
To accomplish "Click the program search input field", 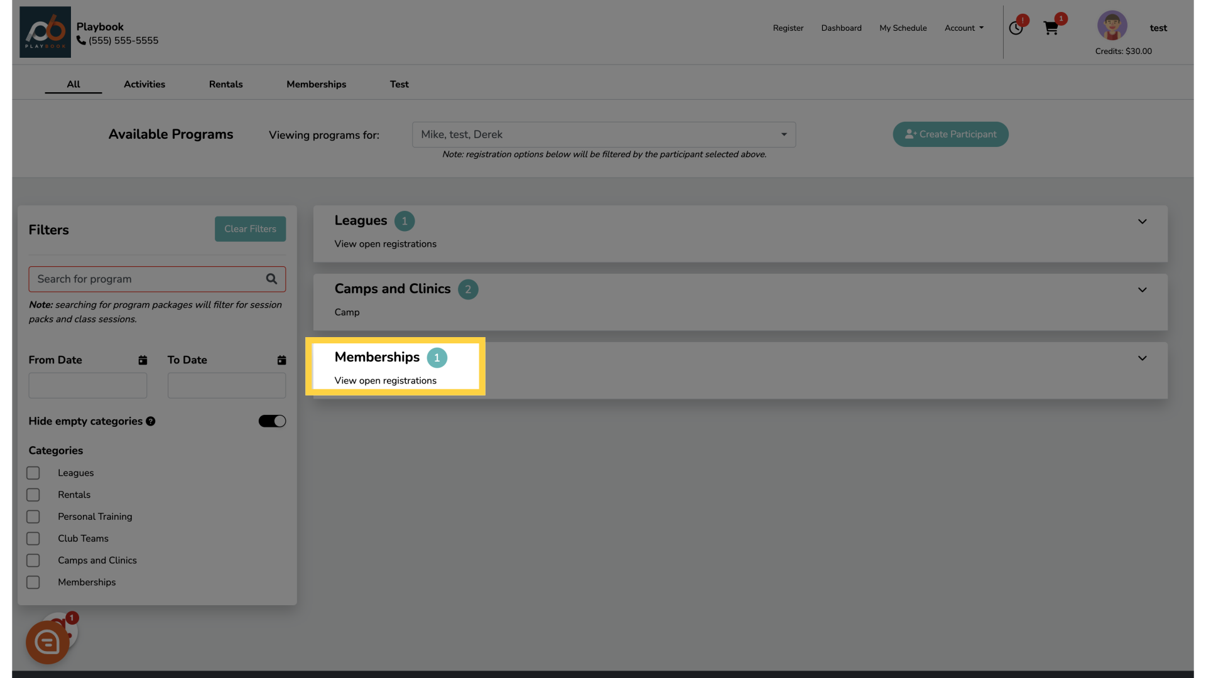I will tap(156, 279).
